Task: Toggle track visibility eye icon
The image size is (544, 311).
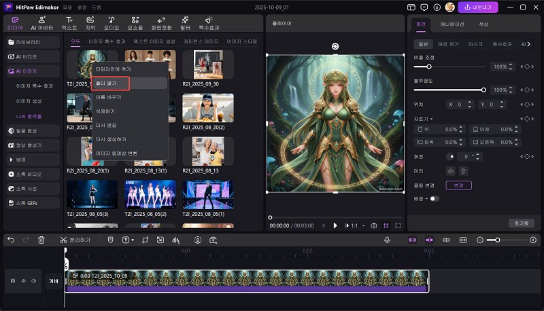Action: 23,280
